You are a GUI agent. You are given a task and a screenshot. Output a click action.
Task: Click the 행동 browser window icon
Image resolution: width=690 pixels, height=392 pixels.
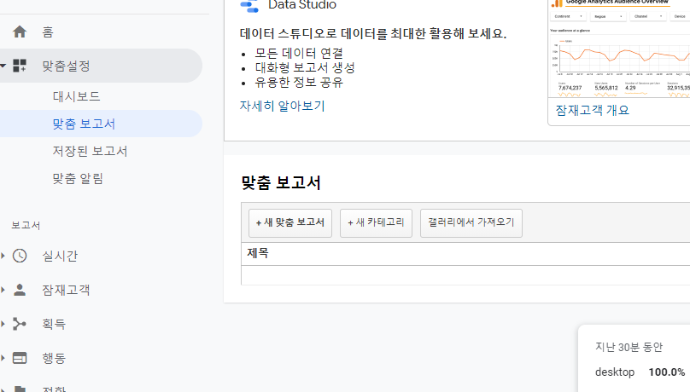[x=20, y=358]
